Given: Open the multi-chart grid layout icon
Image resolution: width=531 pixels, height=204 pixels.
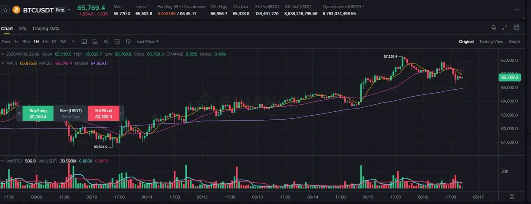Looking at the screenshot, I should [516, 27].
